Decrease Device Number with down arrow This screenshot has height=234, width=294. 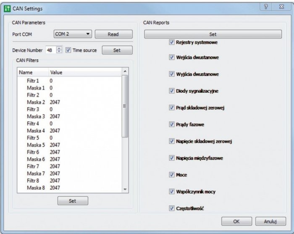pos(59,52)
